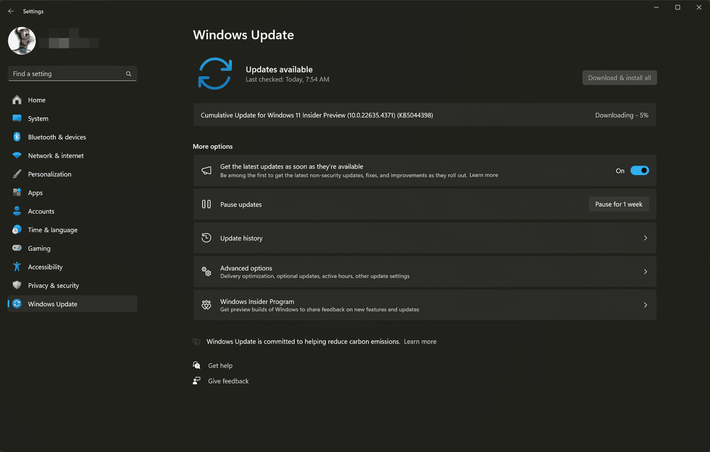Open Learn more about latest updates
Viewport: 710px width, 452px height.
pyautogui.click(x=484, y=175)
